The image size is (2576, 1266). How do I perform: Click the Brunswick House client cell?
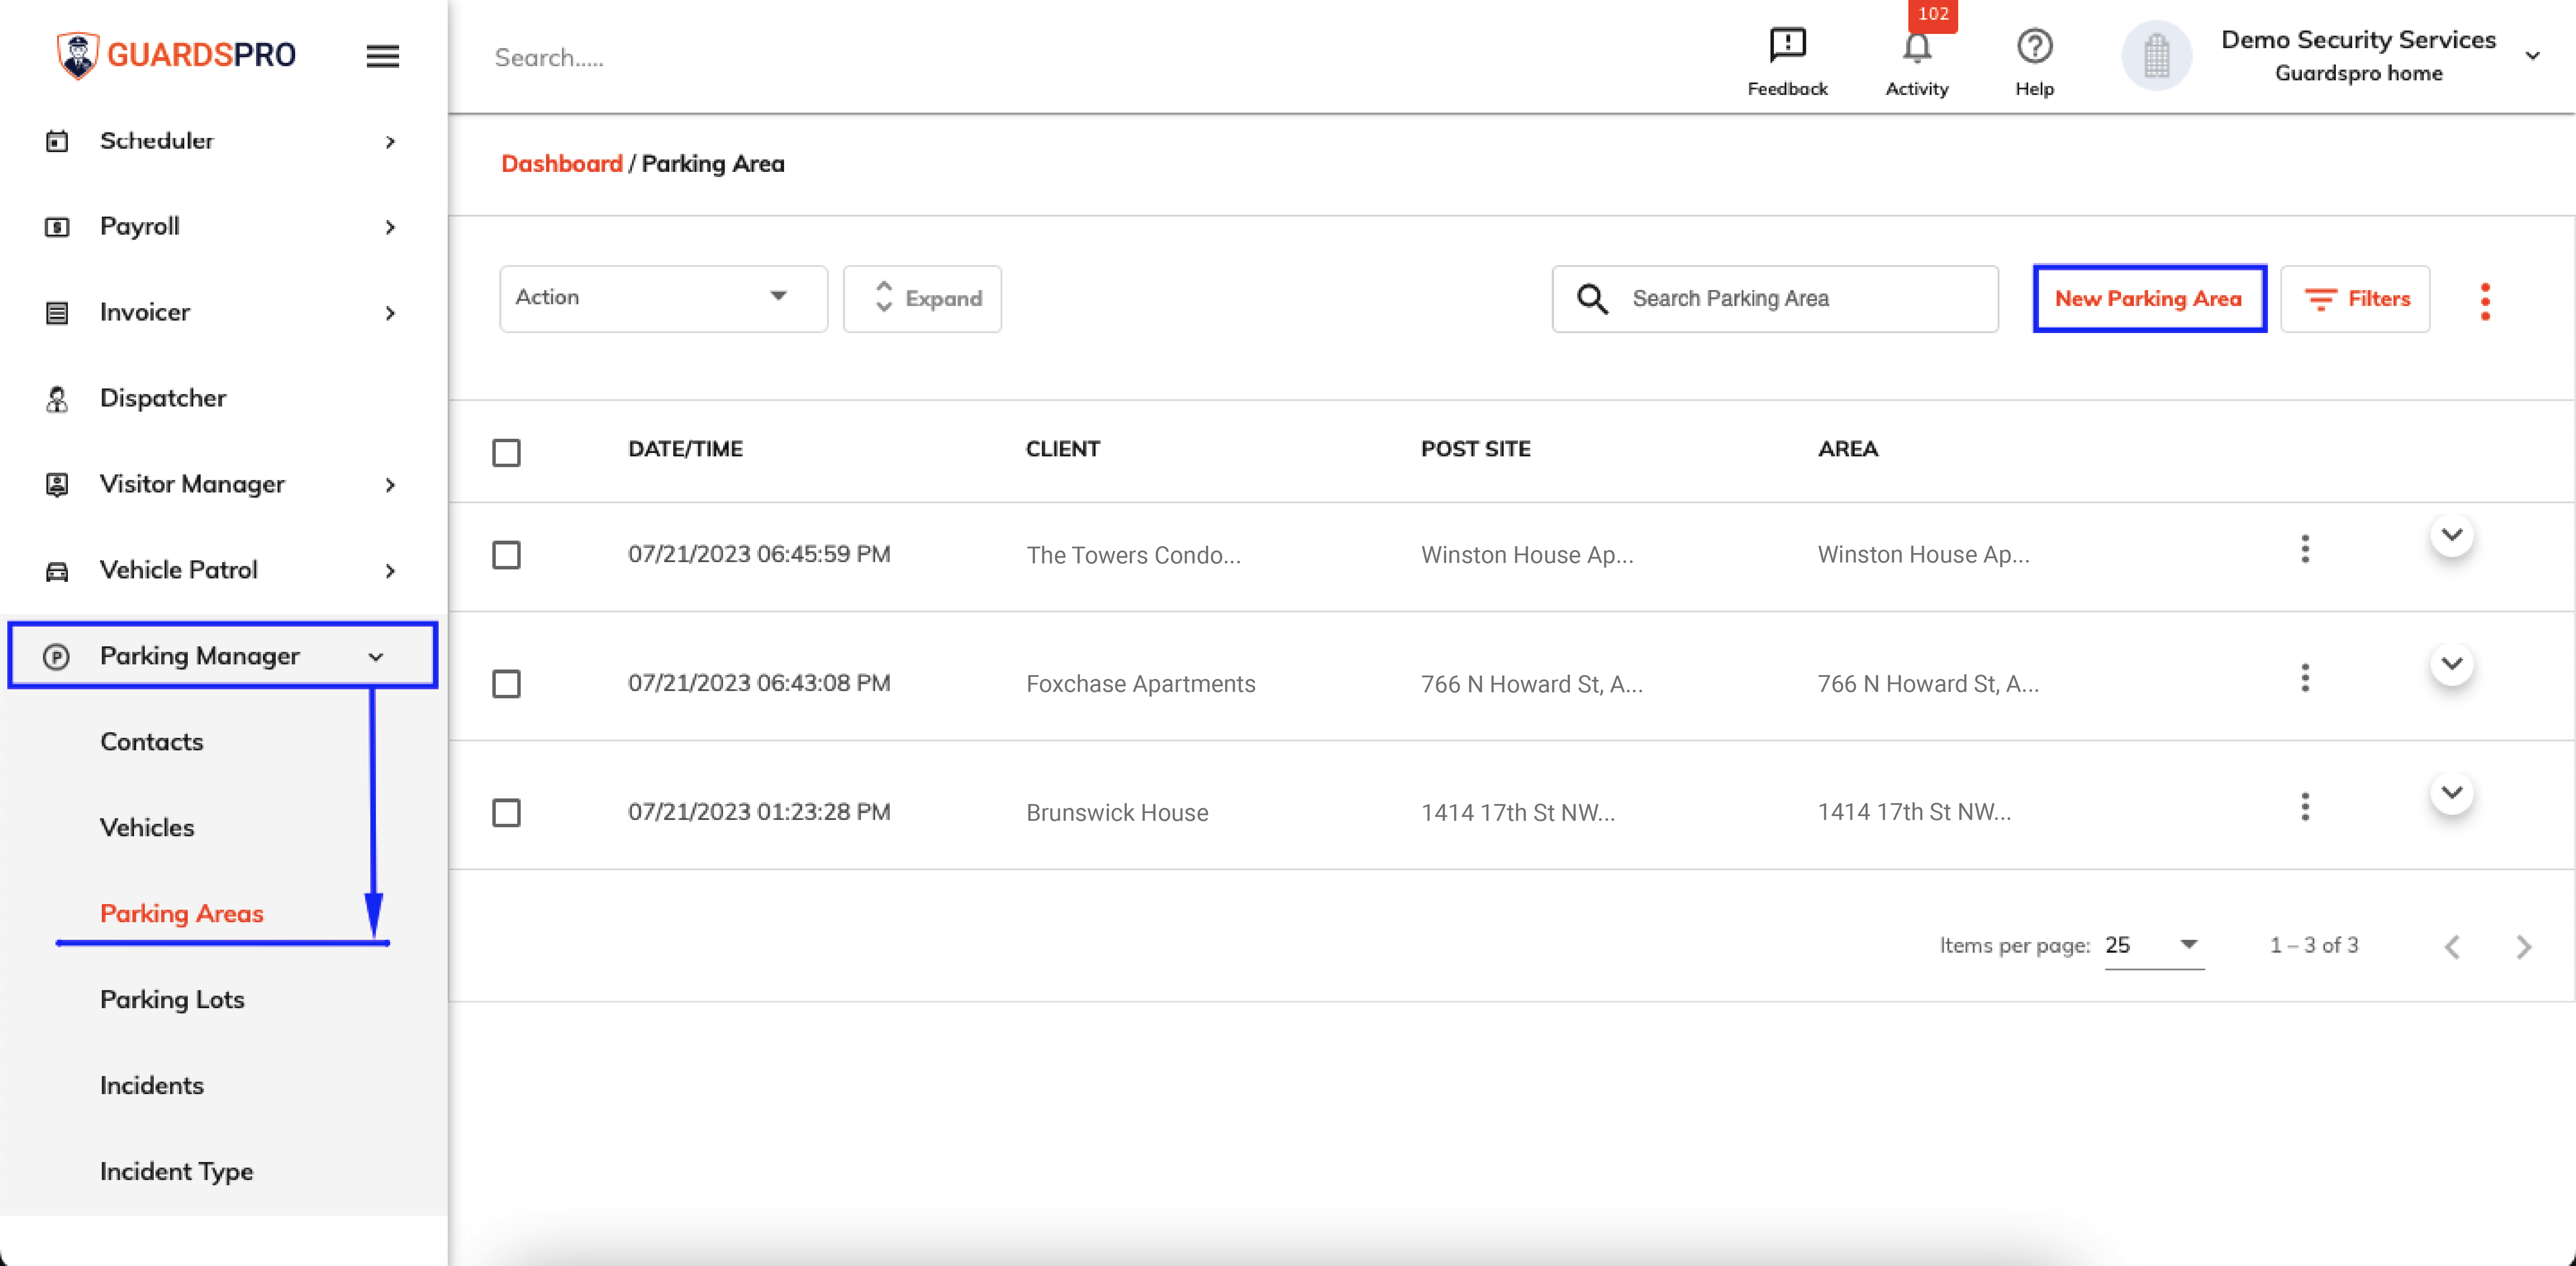pos(1117,813)
